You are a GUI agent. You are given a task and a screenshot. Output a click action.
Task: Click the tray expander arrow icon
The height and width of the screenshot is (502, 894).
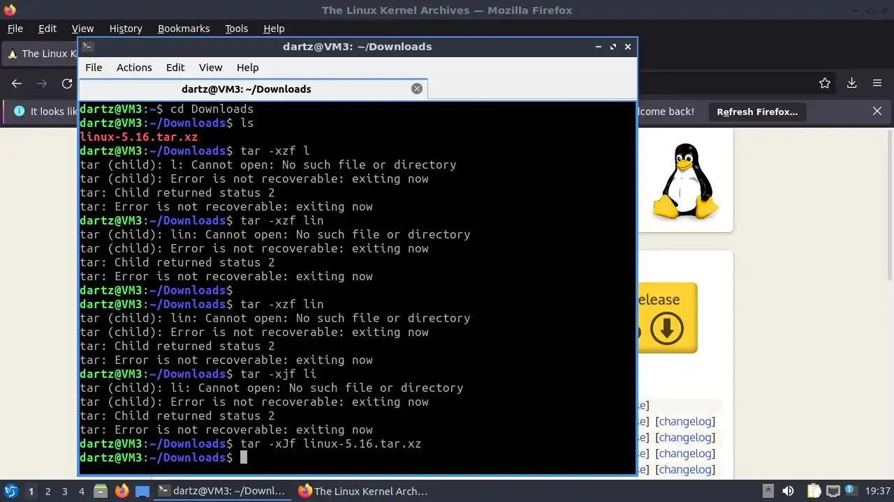coord(768,491)
